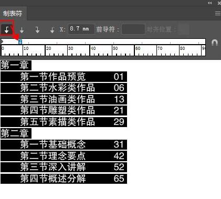Click the leader character input box

(133, 29)
